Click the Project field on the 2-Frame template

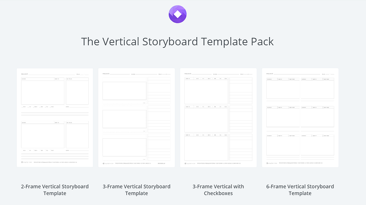click(x=46, y=74)
